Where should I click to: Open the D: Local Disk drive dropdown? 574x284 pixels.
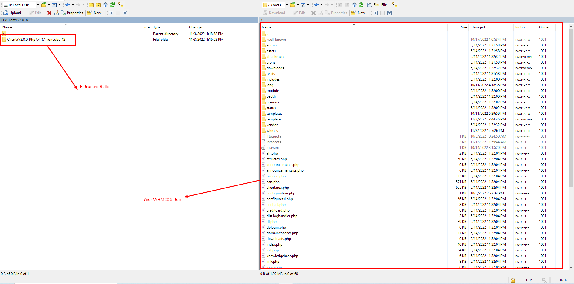38,5
